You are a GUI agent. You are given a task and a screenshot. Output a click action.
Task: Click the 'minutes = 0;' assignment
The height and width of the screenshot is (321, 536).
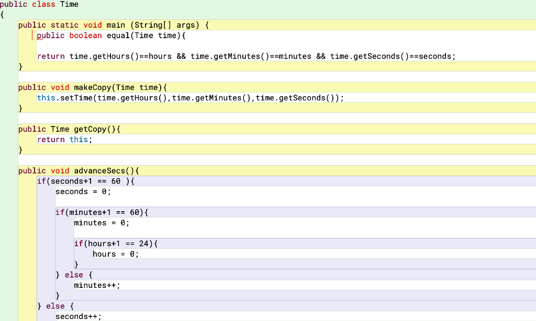click(x=102, y=223)
